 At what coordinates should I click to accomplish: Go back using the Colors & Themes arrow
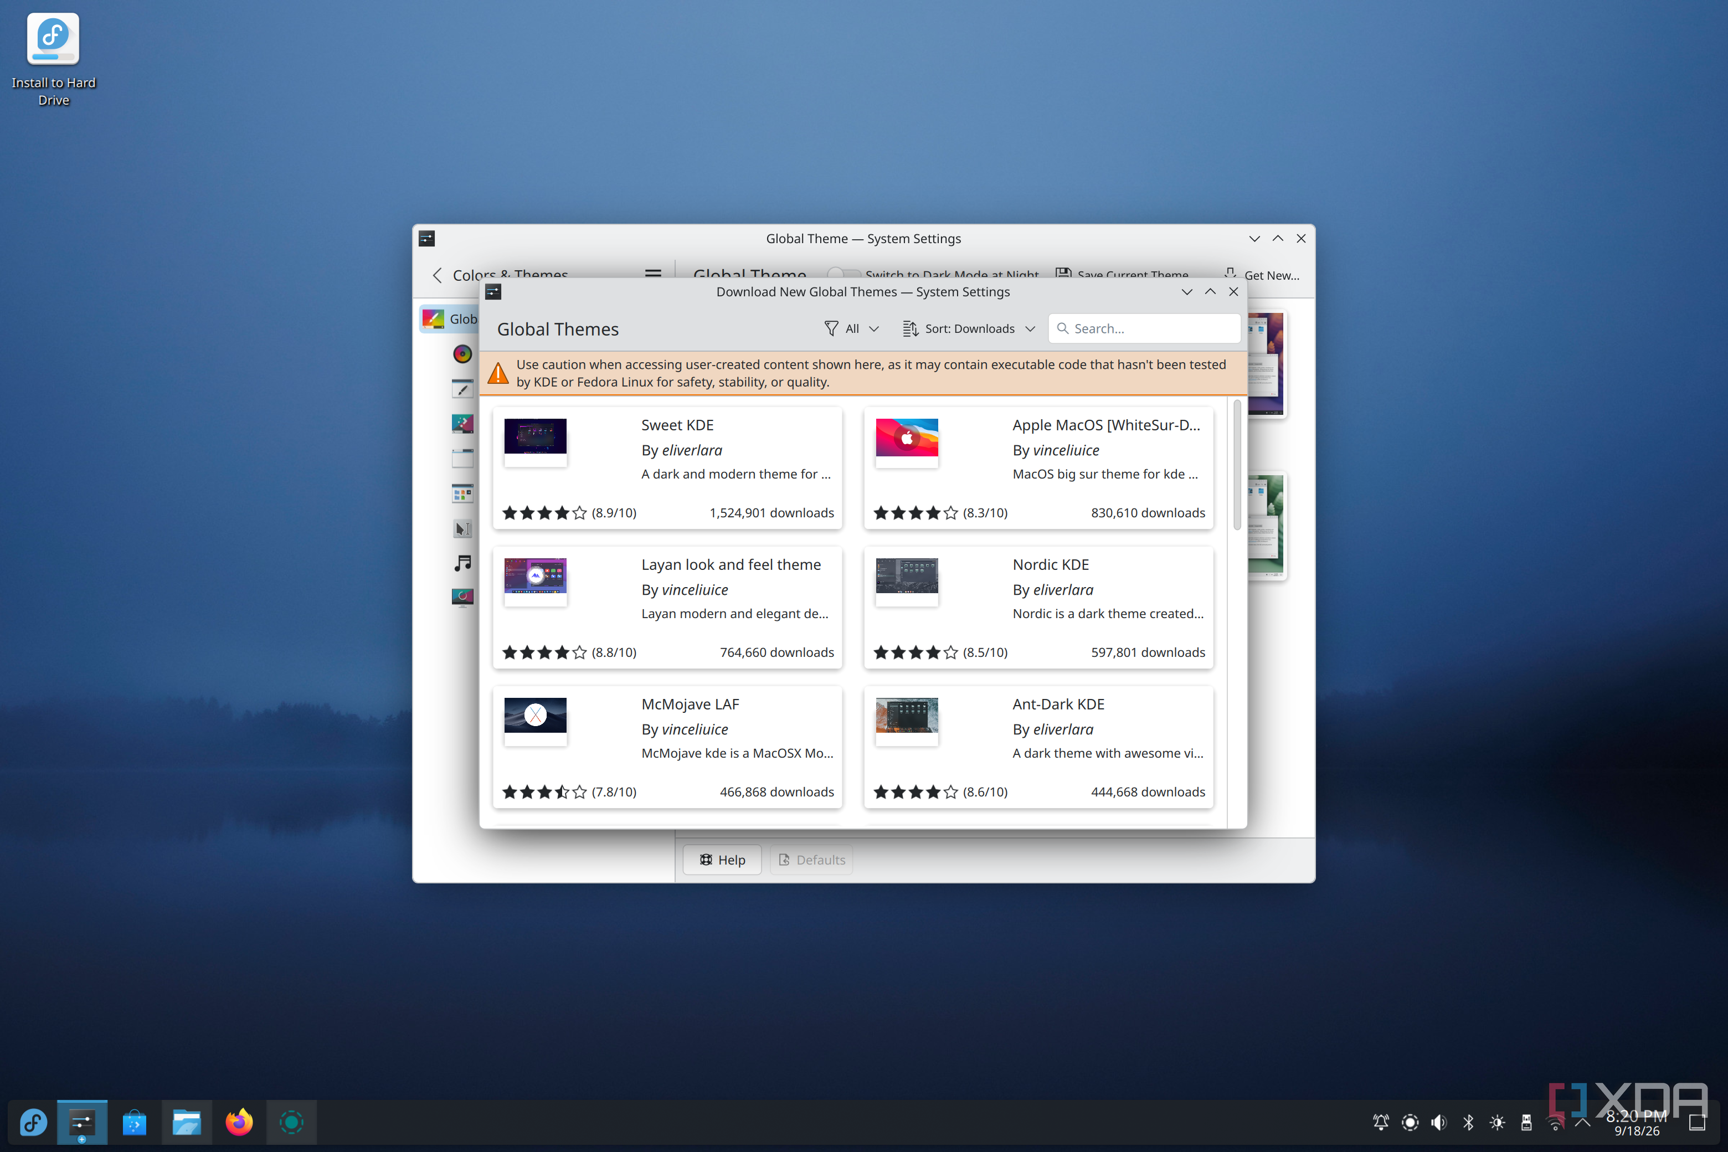pos(437,275)
